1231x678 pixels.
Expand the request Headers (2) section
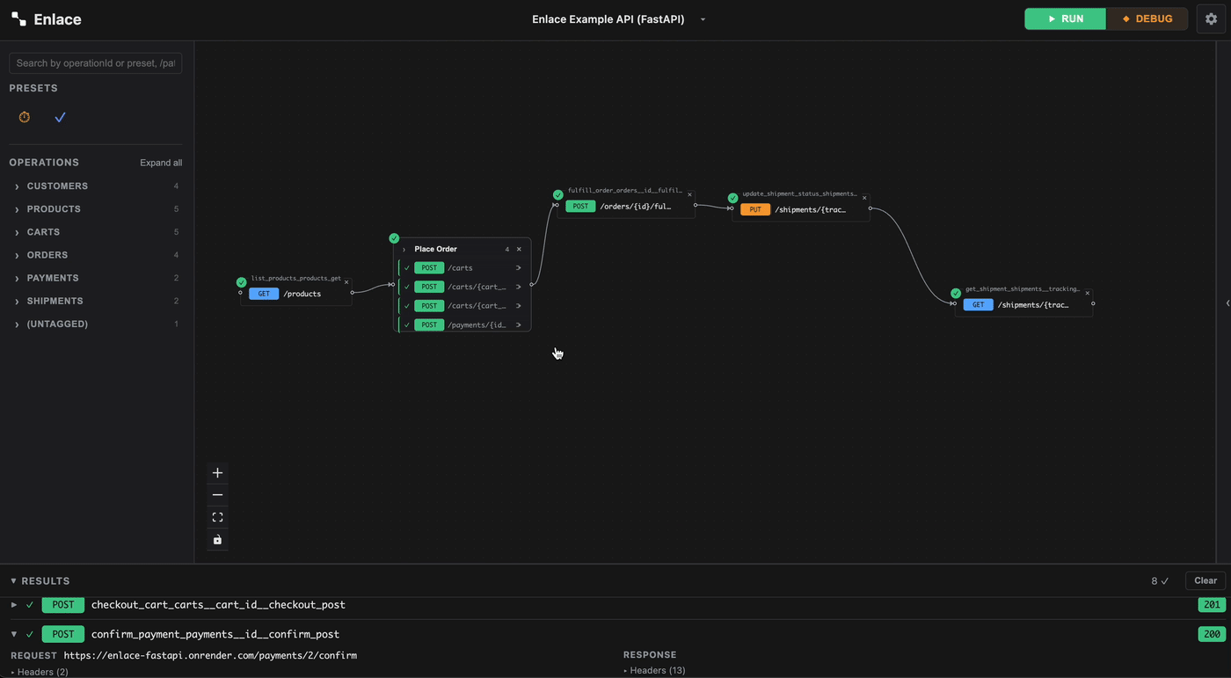point(40,672)
